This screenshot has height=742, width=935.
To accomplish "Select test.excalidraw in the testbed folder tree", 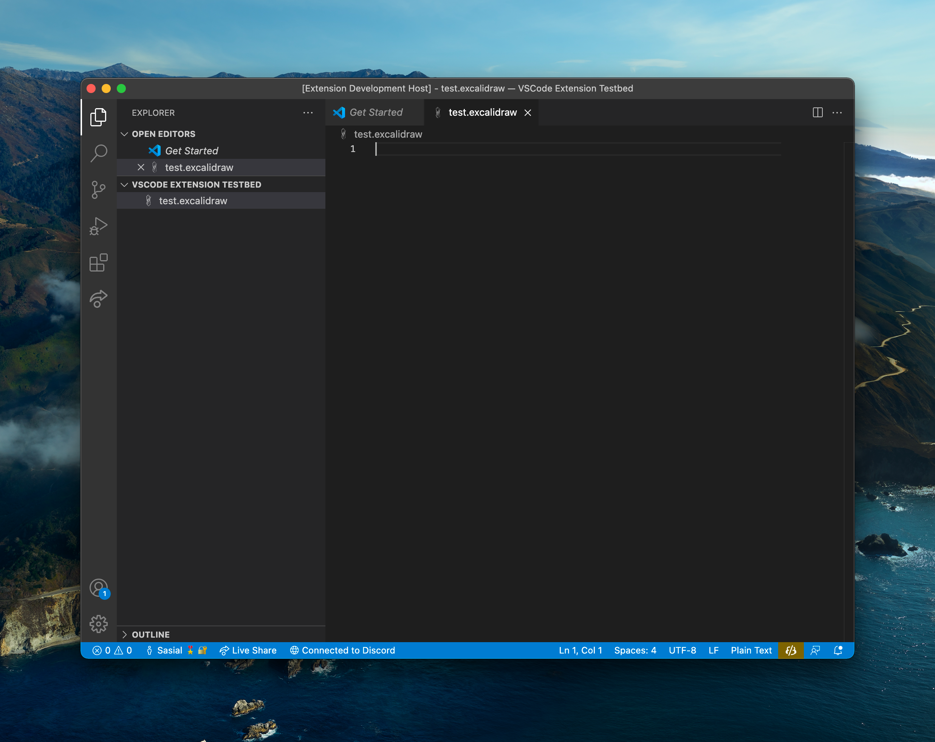I will (x=193, y=200).
